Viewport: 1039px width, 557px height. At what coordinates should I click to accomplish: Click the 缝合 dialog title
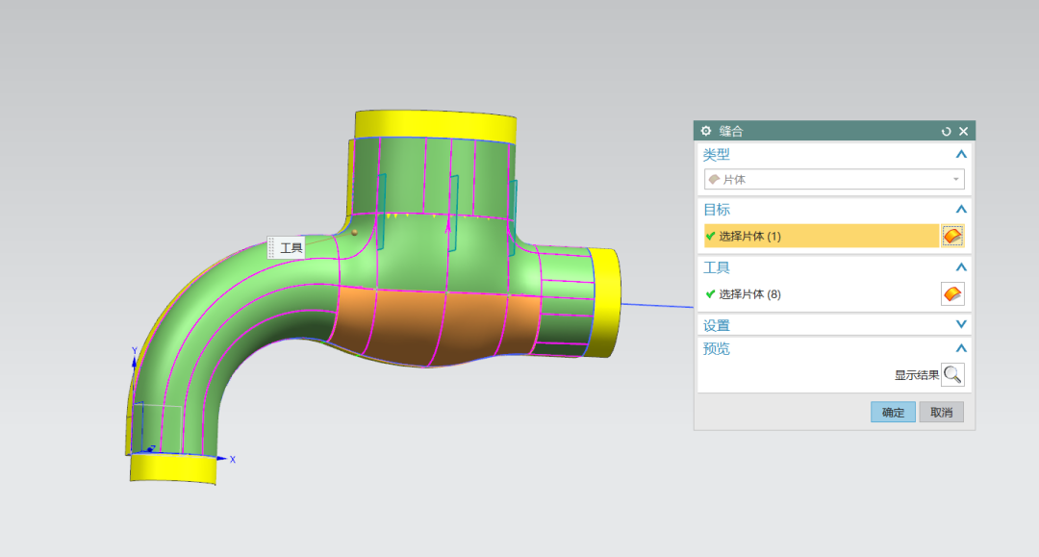731,131
